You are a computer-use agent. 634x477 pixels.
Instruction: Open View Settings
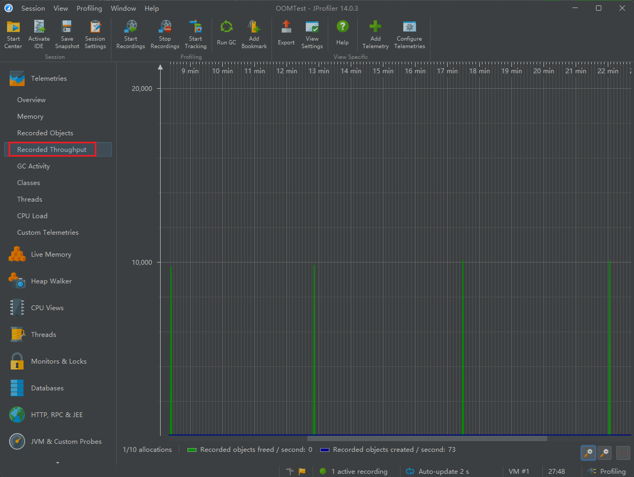coord(312,35)
